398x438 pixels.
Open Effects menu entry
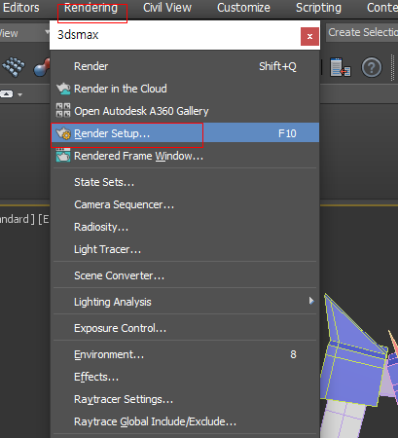[186, 377]
